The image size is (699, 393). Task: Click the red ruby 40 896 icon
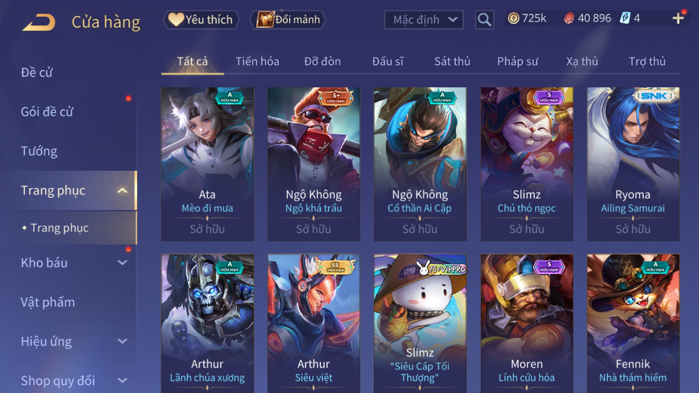(568, 18)
